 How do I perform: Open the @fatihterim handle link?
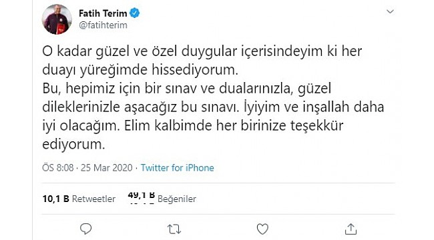103,25
